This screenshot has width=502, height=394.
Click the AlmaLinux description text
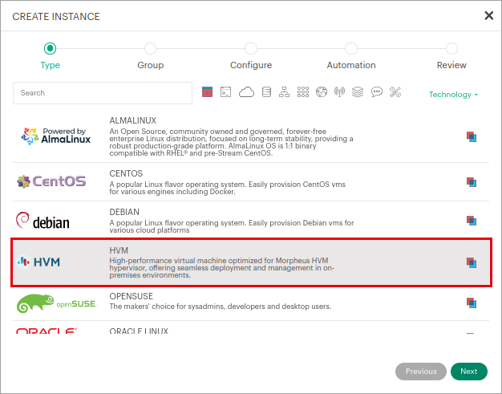[x=231, y=142]
